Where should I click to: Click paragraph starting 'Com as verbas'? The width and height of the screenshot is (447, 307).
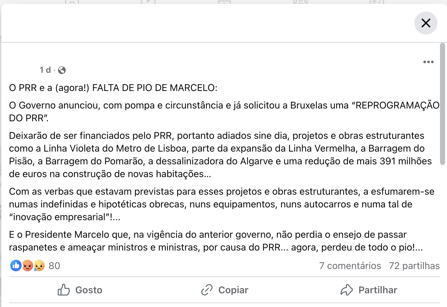[x=222, y=204]
